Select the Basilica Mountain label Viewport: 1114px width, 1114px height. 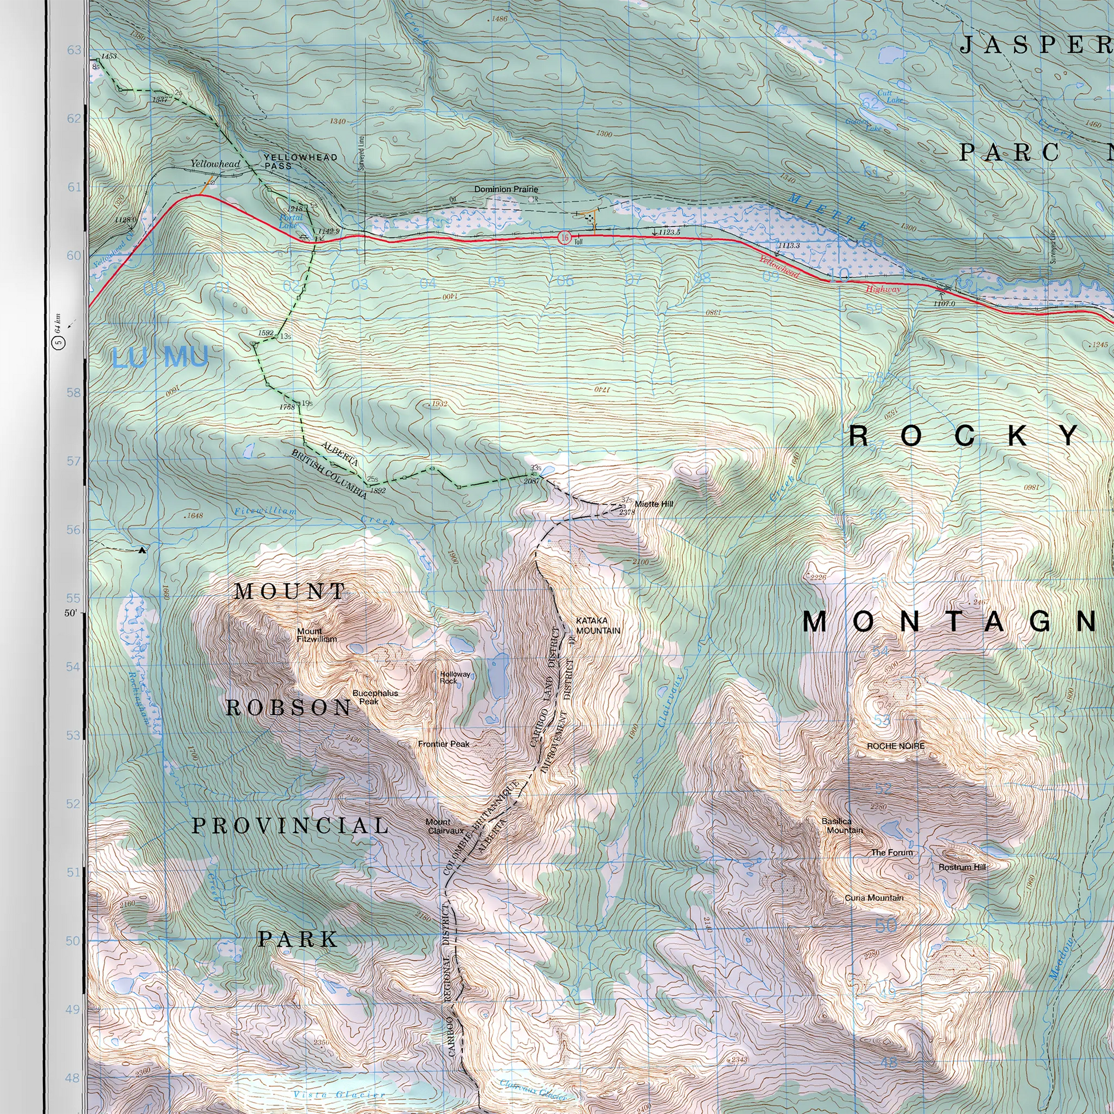click(x=842, y=825)
